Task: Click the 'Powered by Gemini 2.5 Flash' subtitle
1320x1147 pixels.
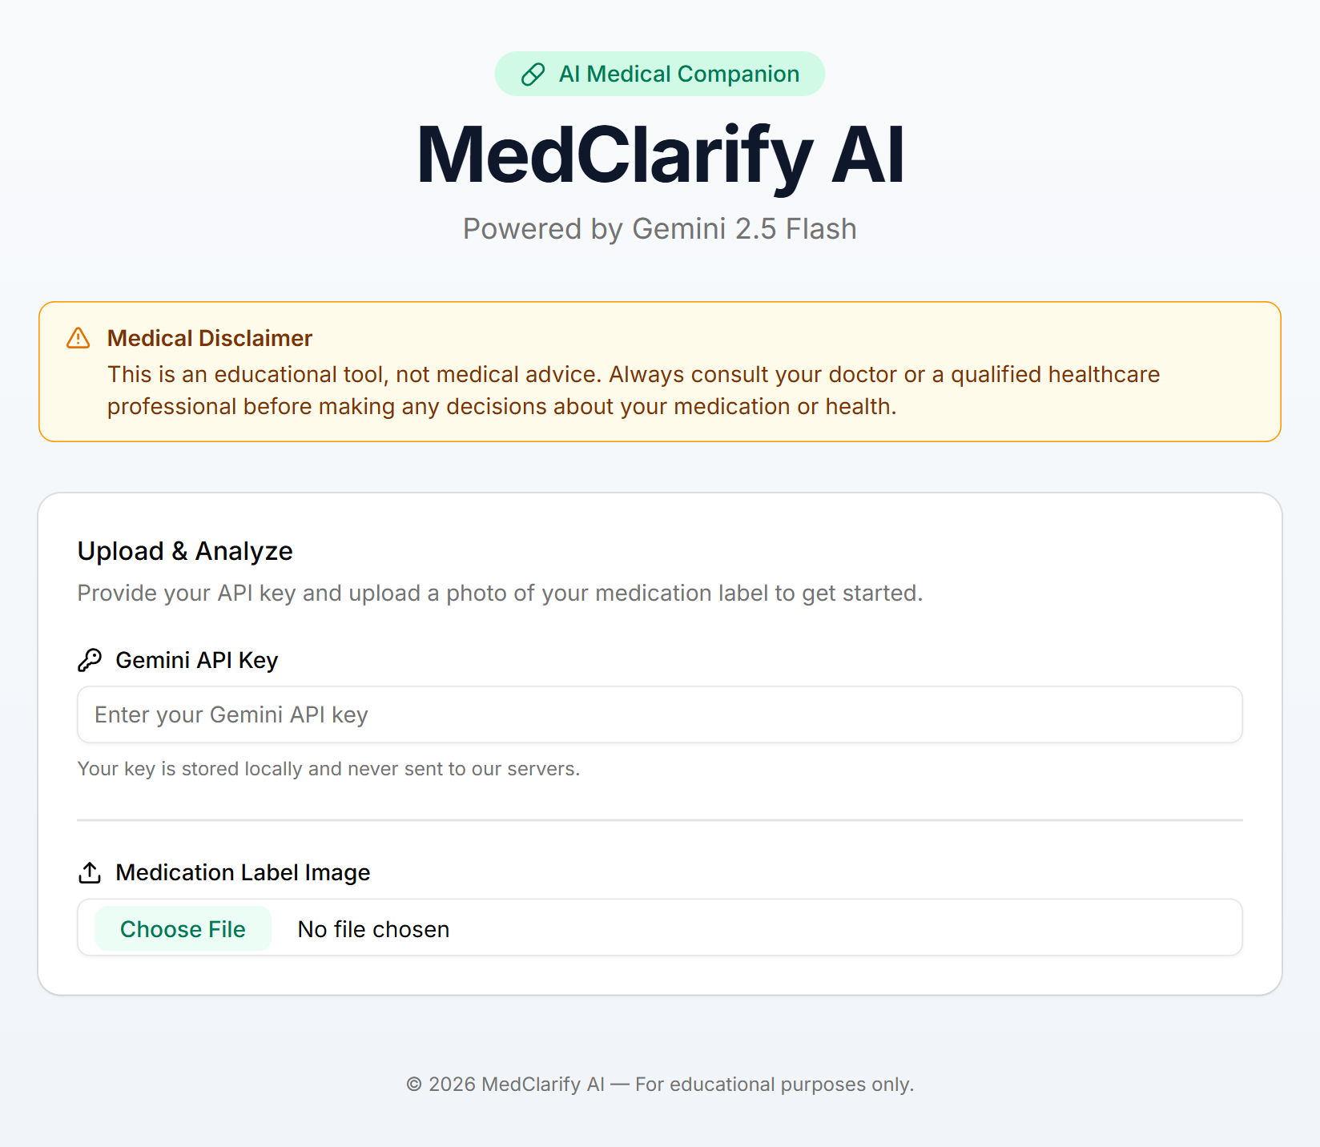Action: coord(660,229)
